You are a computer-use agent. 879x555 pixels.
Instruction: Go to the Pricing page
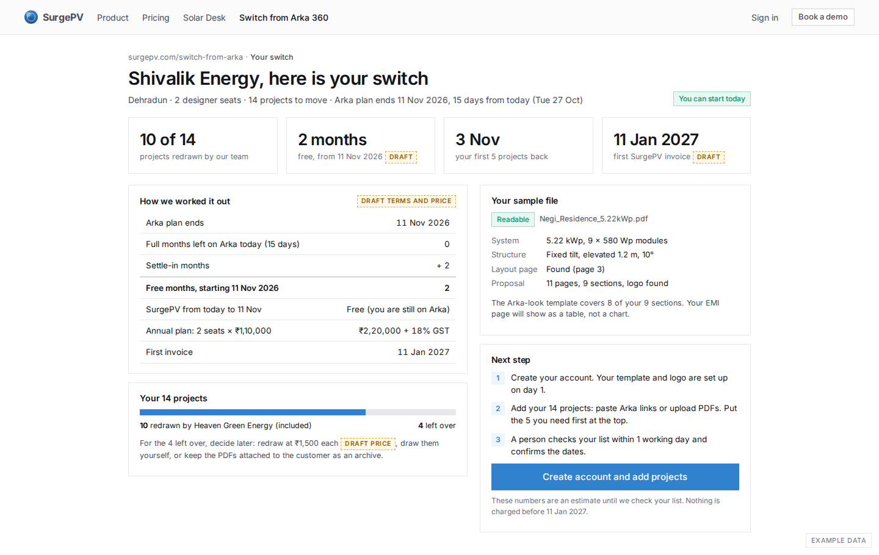[156, 18]
